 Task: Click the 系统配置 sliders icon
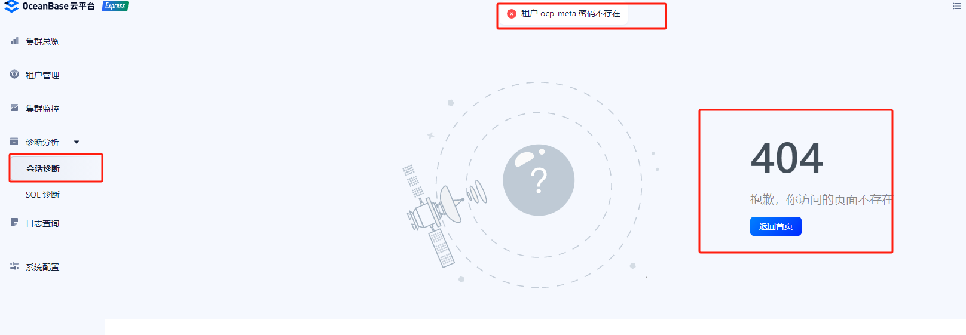pyautogui.click(x=14, y=266)
